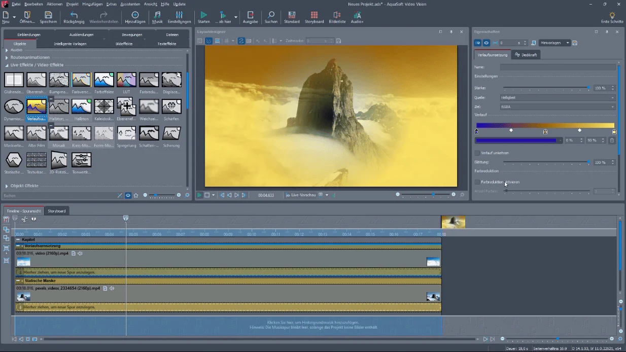The image size is (626, 352).
Task: Click the Erste Schritte button
Action: 612,17
